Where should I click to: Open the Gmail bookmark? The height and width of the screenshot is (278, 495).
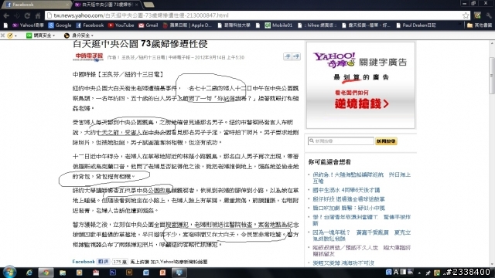click(x=148, y=25)
